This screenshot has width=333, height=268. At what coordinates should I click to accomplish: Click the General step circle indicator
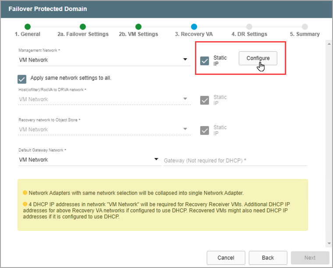[x=28, y=27]
